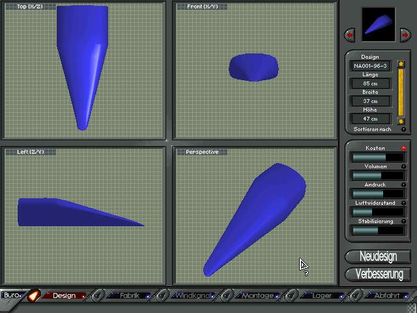Select the Volumen sort radio button
This screenshot has height=313, width=417.
point(403,167)
